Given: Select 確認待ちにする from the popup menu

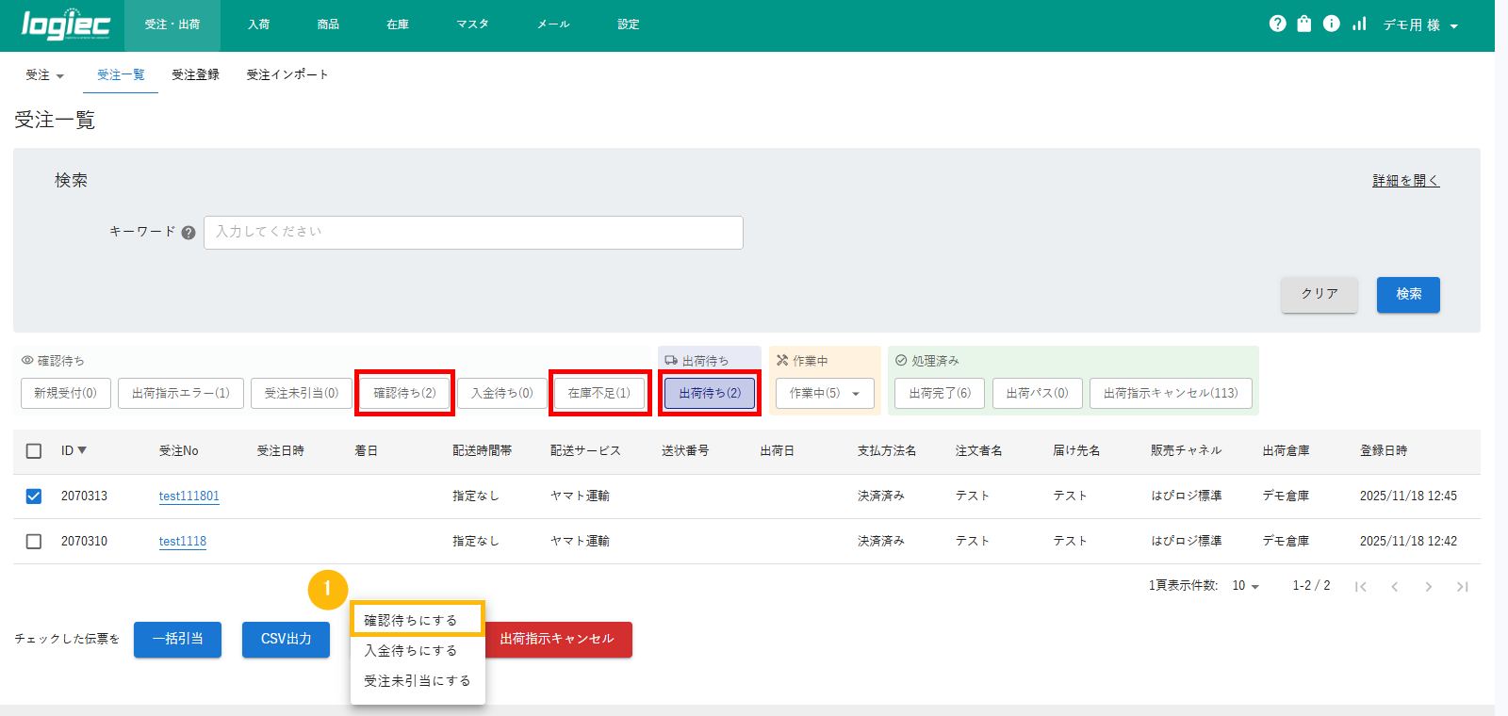Looking at the screenshot, I should [411, 620].
